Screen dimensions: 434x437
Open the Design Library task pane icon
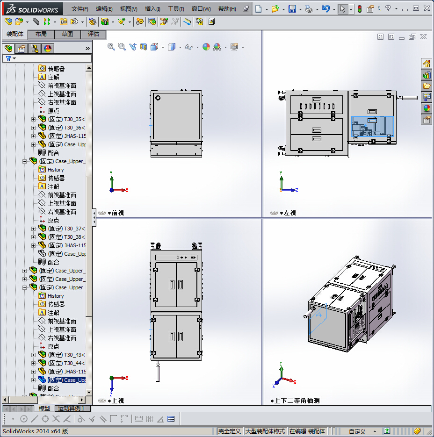(427, 75)
